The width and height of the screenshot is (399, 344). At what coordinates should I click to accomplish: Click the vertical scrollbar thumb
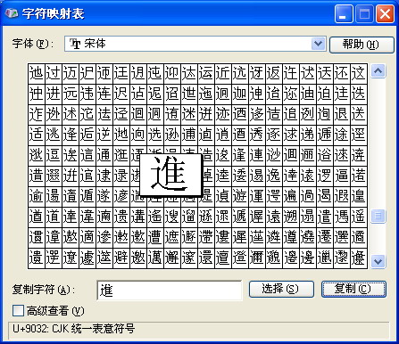pyautogui.click(x=378, y=216)
